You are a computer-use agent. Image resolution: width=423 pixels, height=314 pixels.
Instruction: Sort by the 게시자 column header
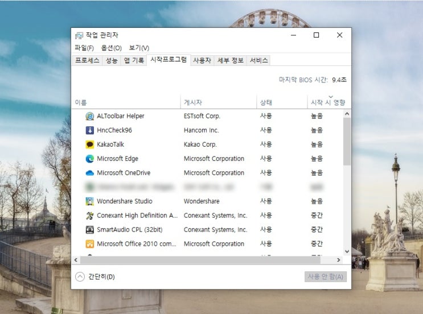(x=219, y=102)
